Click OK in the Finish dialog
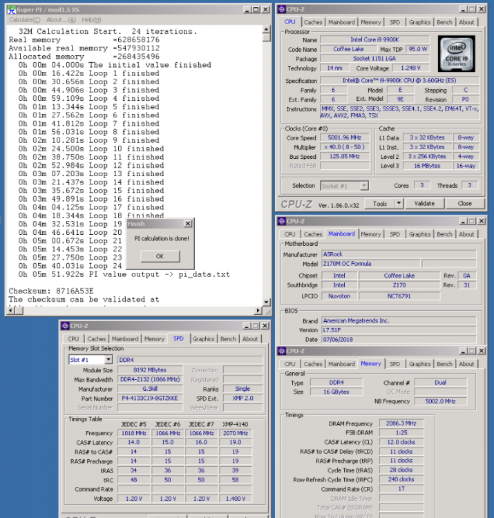Screen dimensions: 494x518 tap(160, 256)
